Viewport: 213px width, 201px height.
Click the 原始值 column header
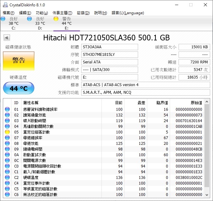click(x=197, y=103)
